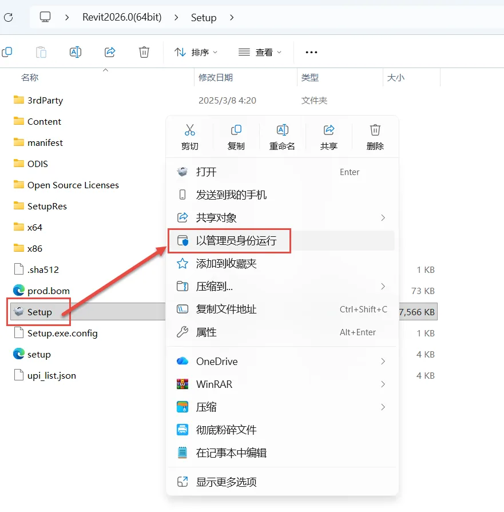This screenshot has height=512, width=504.
Task: Click the 2025/3/8 4:20 date cell
Action: tap(227, 100)
